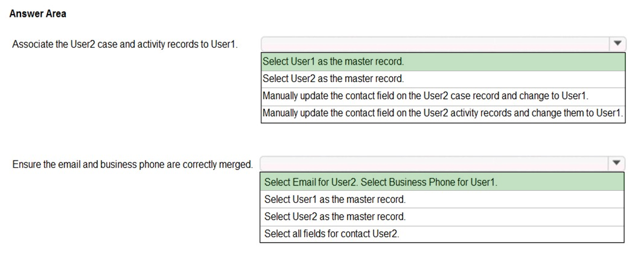Click the Associate the User2 case and activity label
635x262 pixels.
(x=125, y=44)
